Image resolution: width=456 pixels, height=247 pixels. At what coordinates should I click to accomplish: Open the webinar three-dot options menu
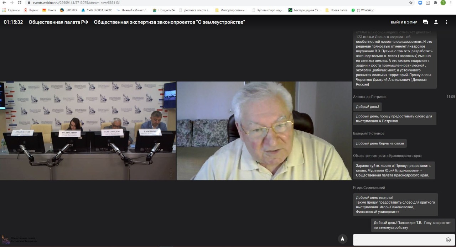click(446, 22)
